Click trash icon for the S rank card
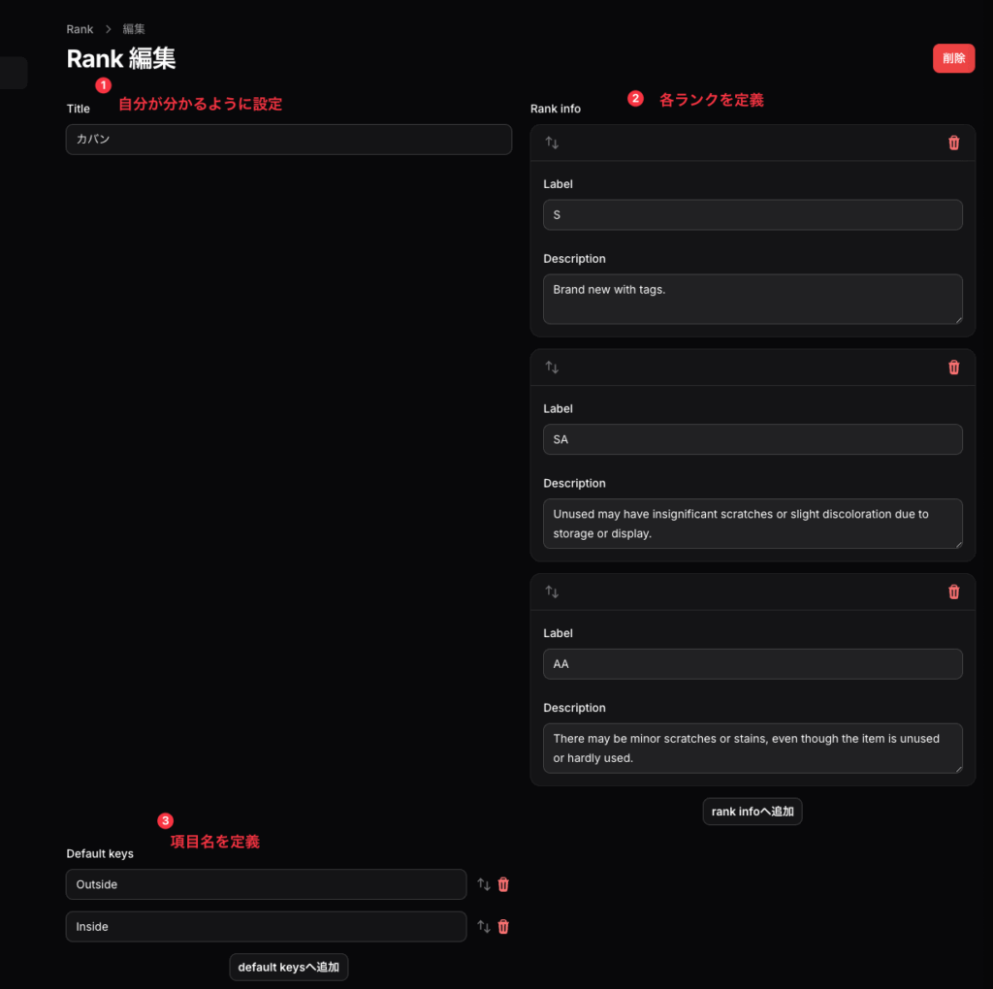 click(953, 143)
